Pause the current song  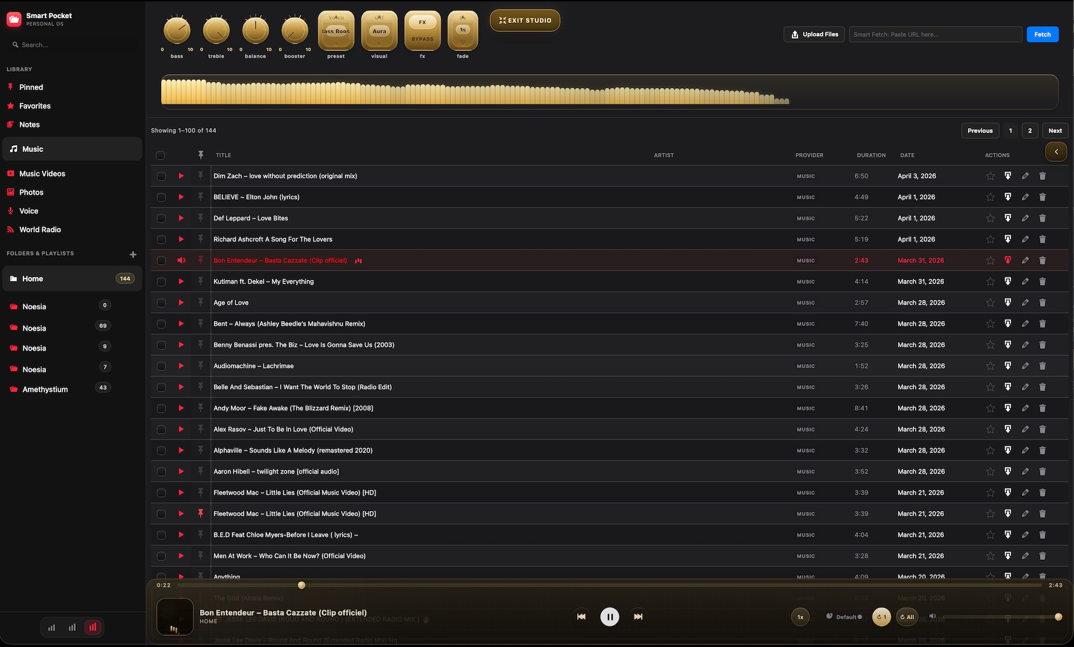tap(610, 616)
